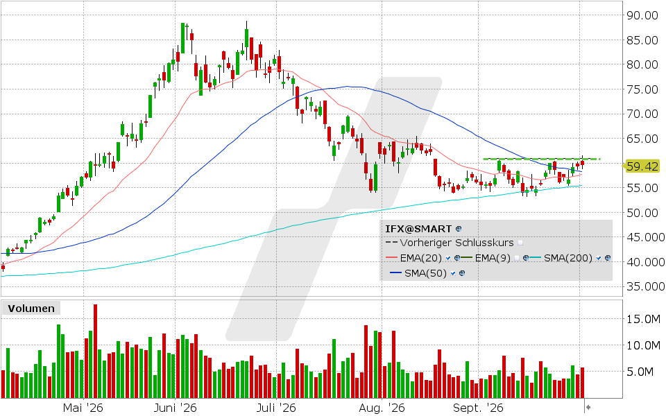Click the 10.0M volume axis label
Screen dimensions: 666x416
(x=644, y=345)
